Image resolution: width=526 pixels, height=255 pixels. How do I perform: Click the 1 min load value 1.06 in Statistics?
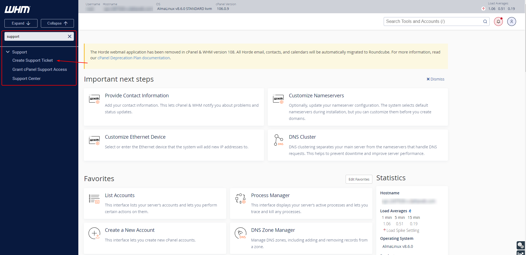click(387, 224)
